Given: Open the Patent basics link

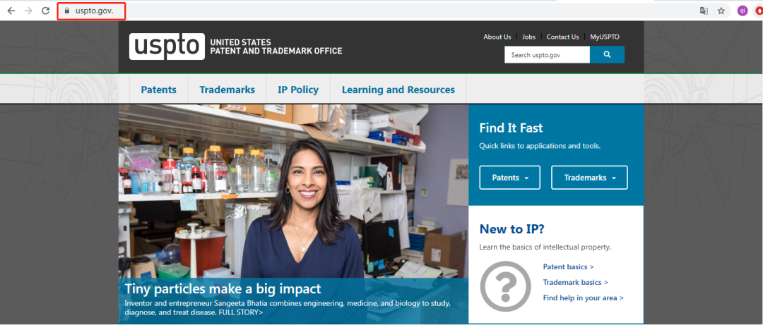Looking at the screenshot, I should (x=568, y=267).
